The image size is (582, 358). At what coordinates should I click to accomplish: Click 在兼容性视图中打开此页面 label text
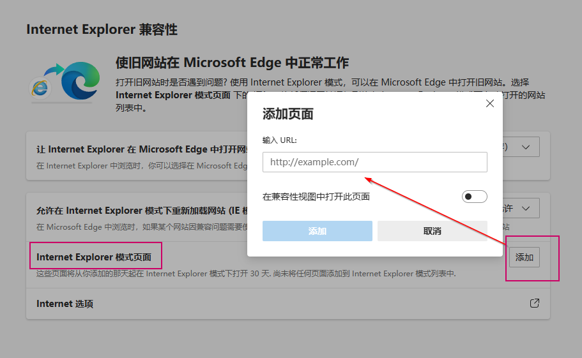[x=316, y=197]
